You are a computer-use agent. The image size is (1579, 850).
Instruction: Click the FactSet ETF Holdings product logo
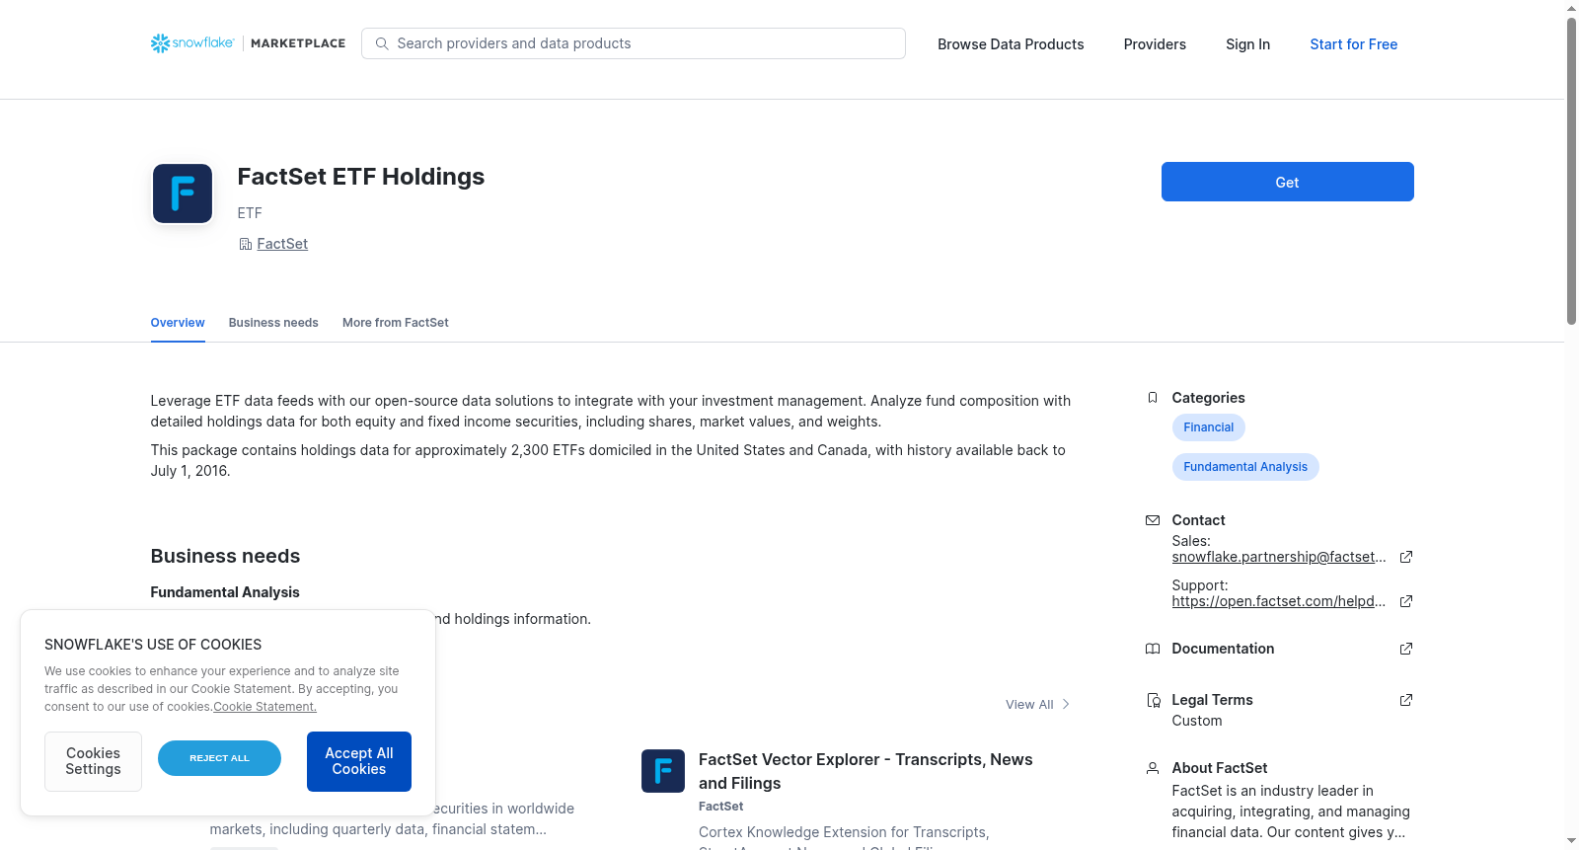tap(183, 193)
